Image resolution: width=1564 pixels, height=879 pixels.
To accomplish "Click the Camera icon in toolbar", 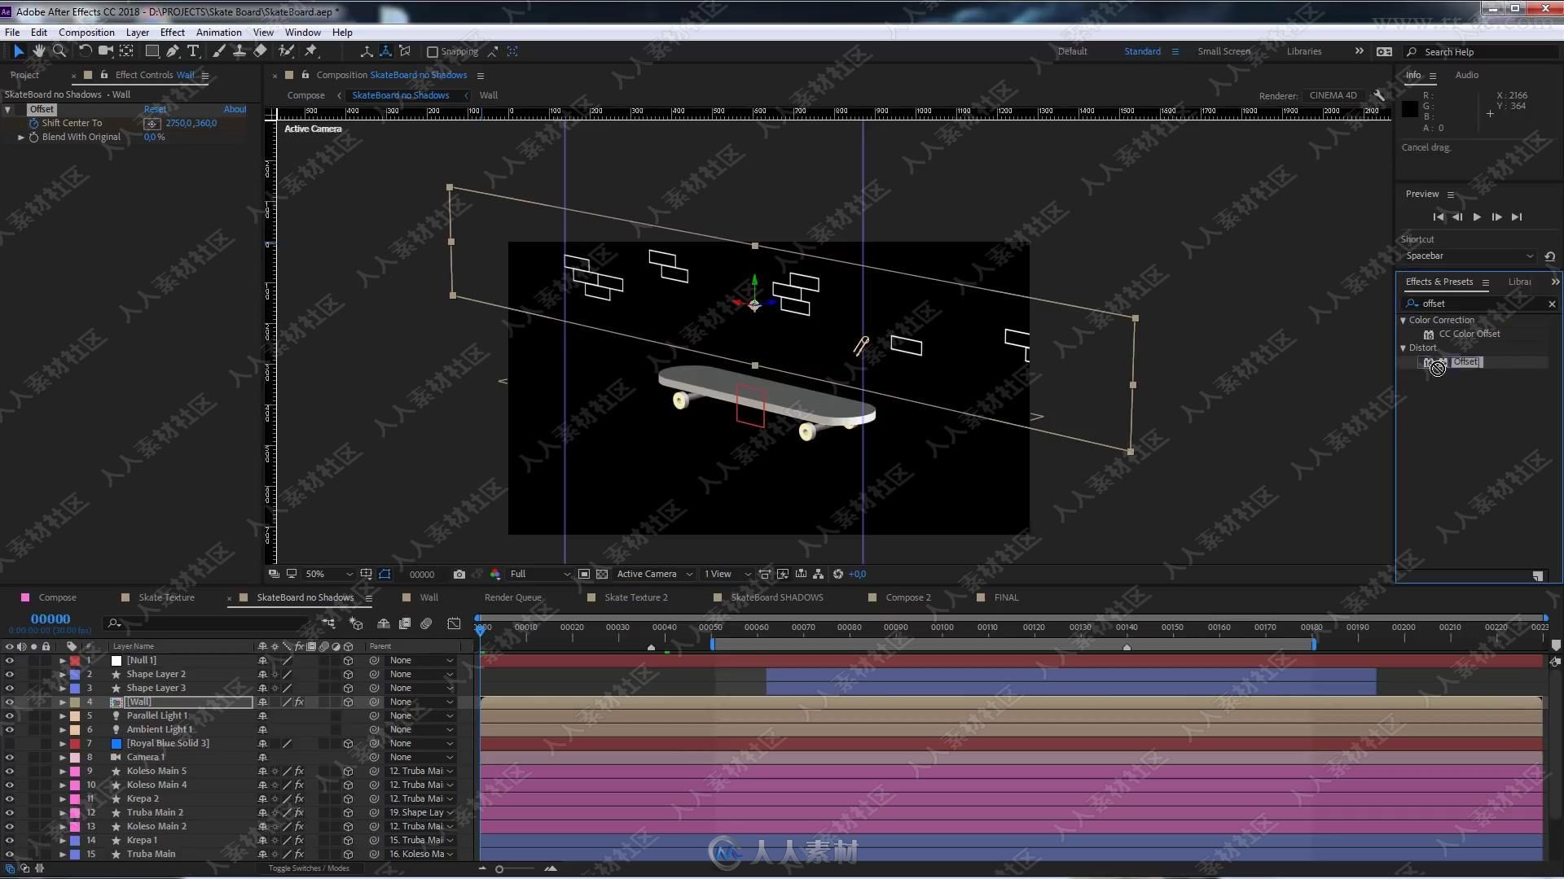I will click(x=103, y=50).
